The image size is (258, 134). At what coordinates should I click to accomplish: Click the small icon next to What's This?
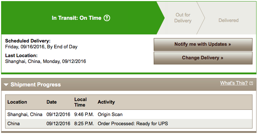251,83
